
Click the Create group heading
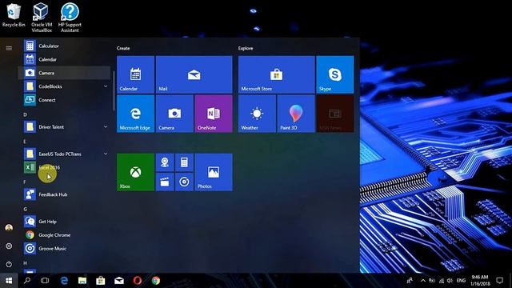point(123,48)
